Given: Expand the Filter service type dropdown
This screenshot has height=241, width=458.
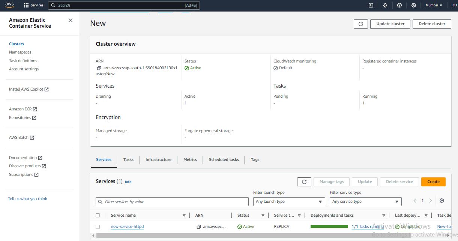Looking at the screenshot, I should pyautogui.click(x=365, y=202).
